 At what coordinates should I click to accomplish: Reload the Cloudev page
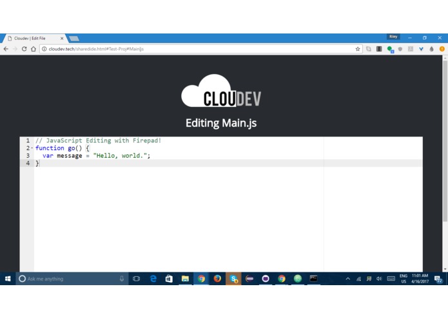point(24,49)
